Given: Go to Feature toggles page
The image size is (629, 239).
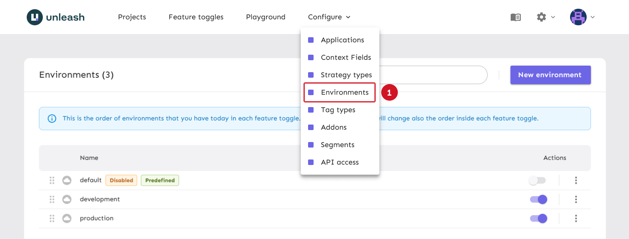Looking at the screenshot, I should click(196, 17).
